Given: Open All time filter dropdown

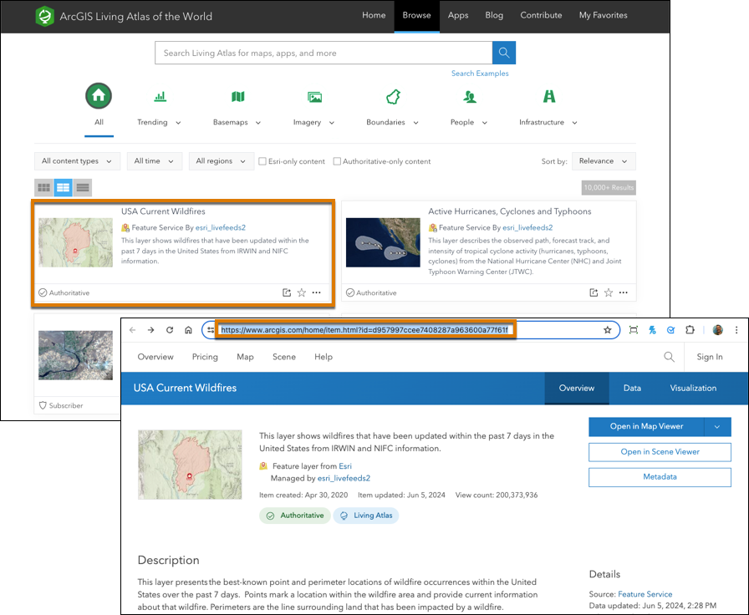Looking at the screenshot, I should tap(155, 161).
